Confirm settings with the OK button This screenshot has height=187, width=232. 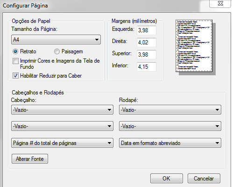coord(167,179)
